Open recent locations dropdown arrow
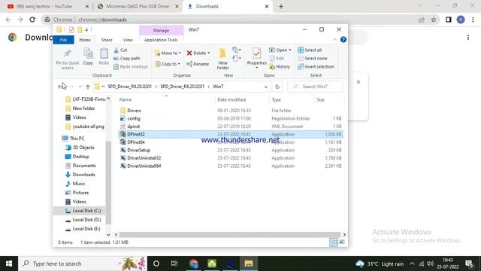The width and height of the screenshot is (481, 271). [80, 87]
